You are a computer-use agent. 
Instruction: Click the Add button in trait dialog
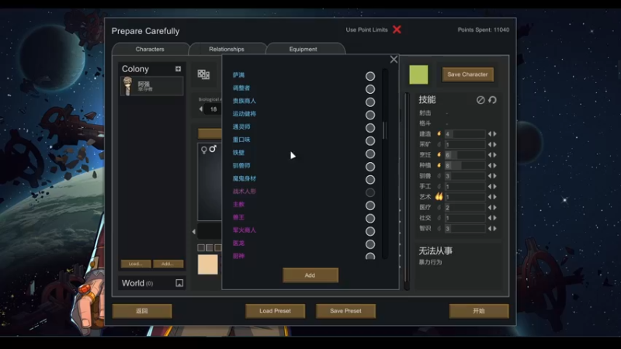(310, 275)
